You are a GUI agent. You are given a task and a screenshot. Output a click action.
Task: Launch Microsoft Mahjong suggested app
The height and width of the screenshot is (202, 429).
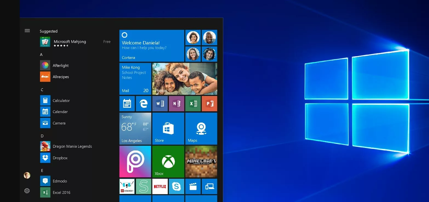[x=75, y=42]
